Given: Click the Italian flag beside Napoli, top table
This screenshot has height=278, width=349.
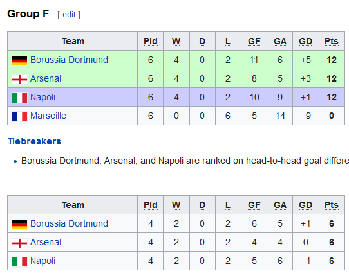Looking at the screenshot, I should point(19,98).
